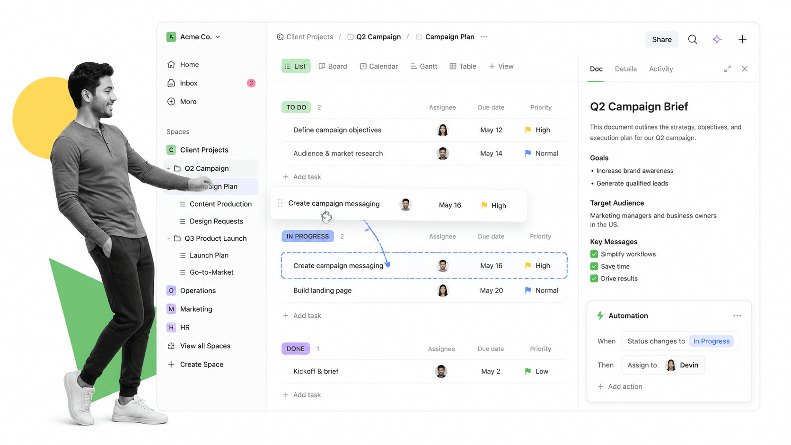Click the Content Production list icon
Viewport: 791px width, 445px height.
coord(182,204)
